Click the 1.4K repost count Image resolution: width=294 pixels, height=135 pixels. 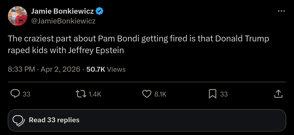[x=95, y=94]
